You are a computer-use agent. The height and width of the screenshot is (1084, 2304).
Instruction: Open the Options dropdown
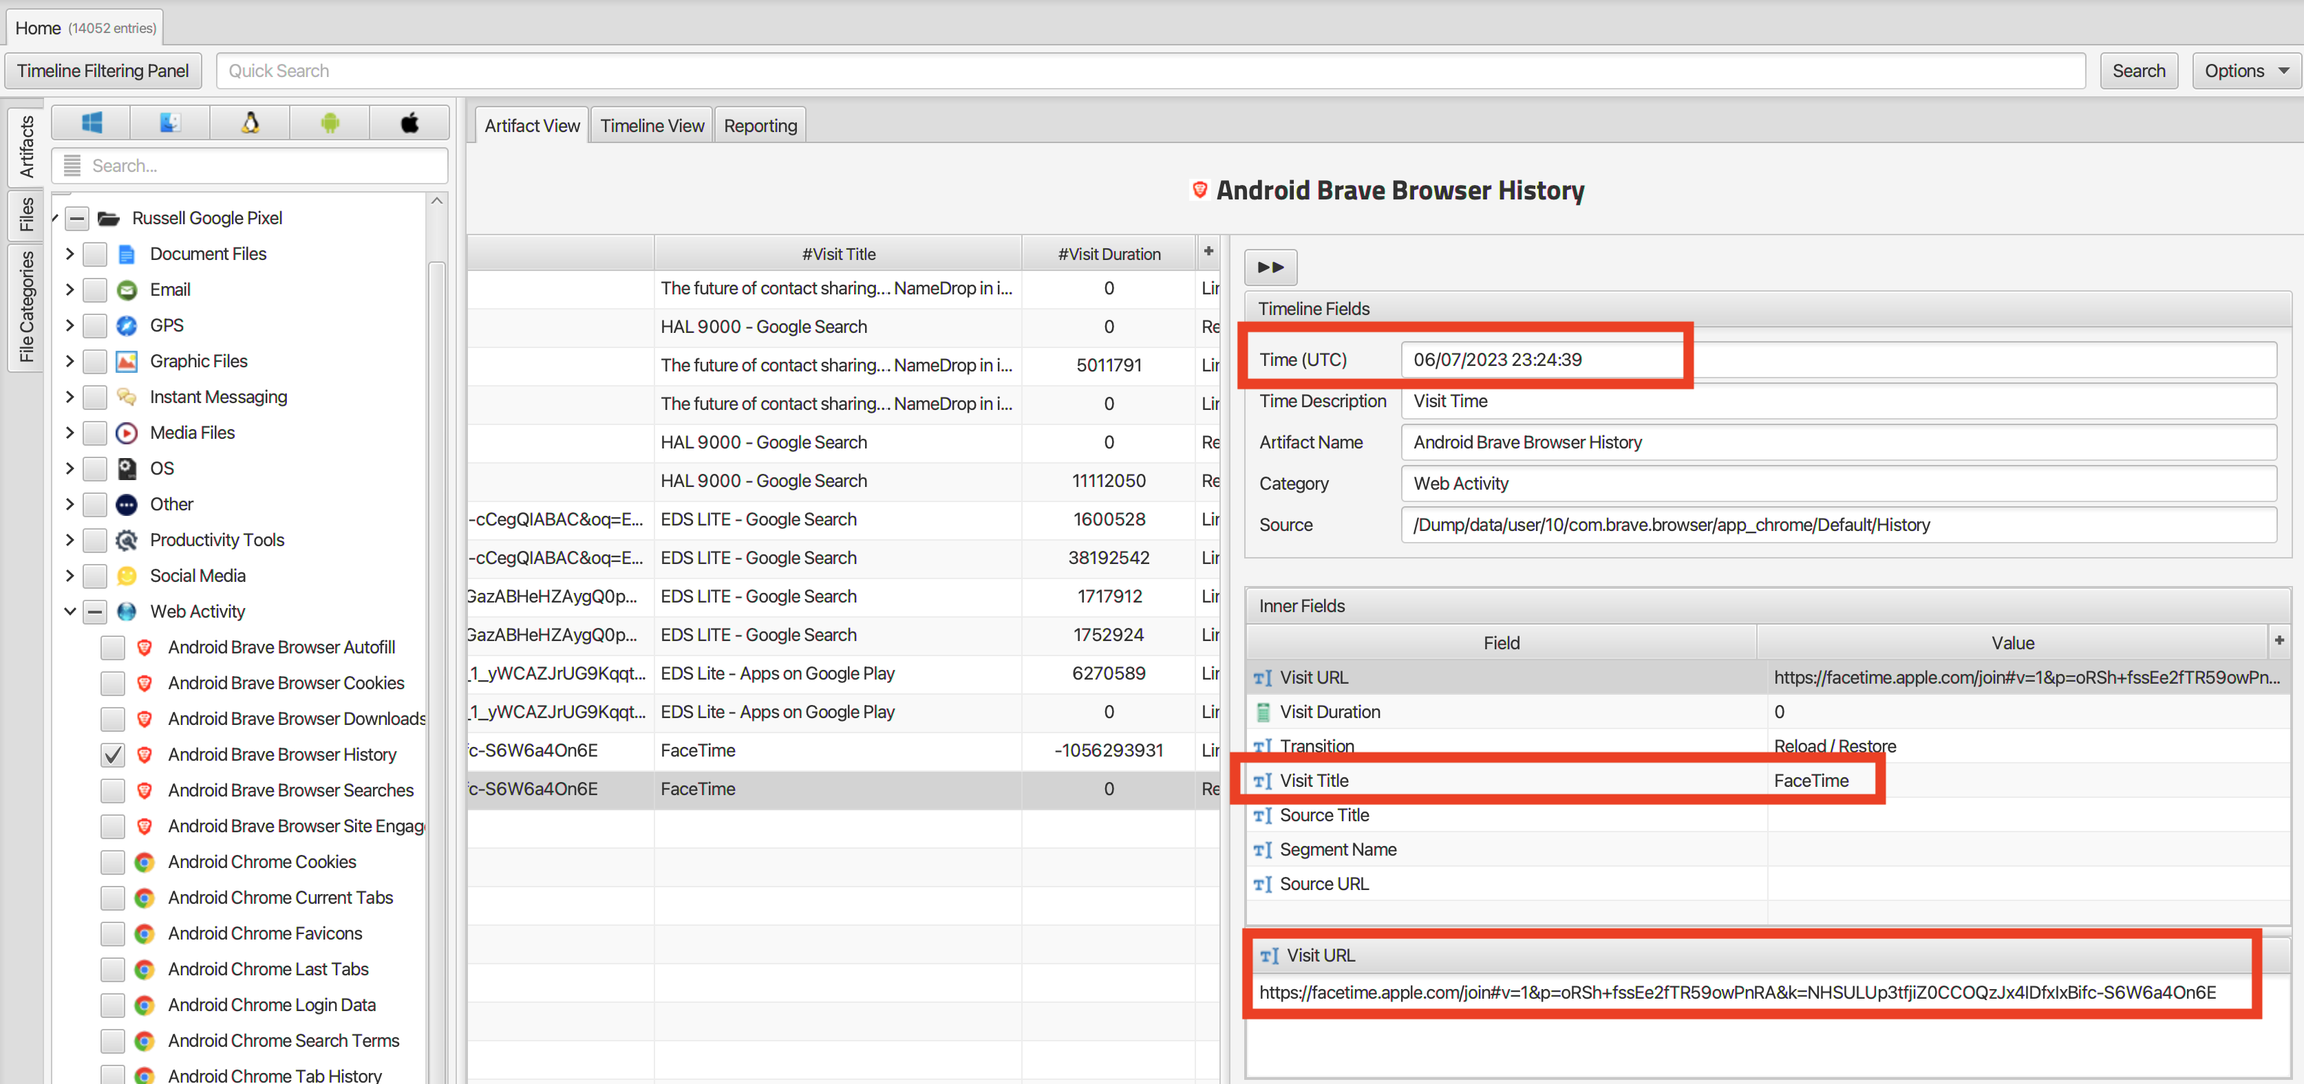(2246, 71)
